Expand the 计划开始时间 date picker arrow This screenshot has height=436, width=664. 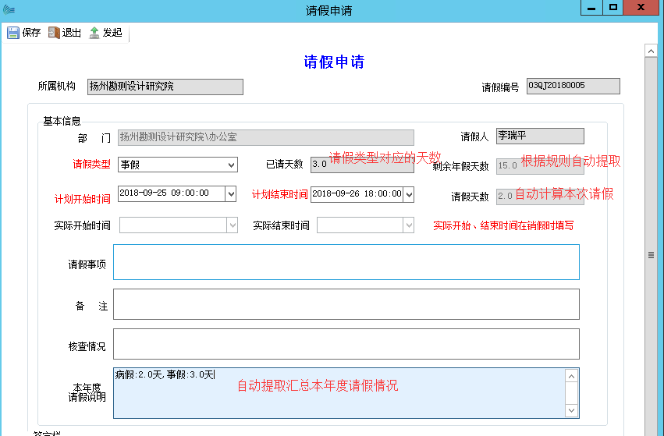231,194
